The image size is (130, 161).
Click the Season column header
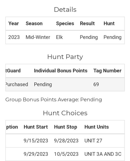tap(34, 23)
